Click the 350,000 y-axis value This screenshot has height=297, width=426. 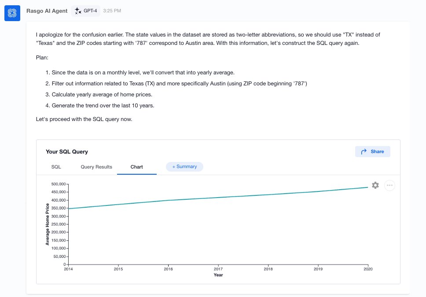(59, 208)
